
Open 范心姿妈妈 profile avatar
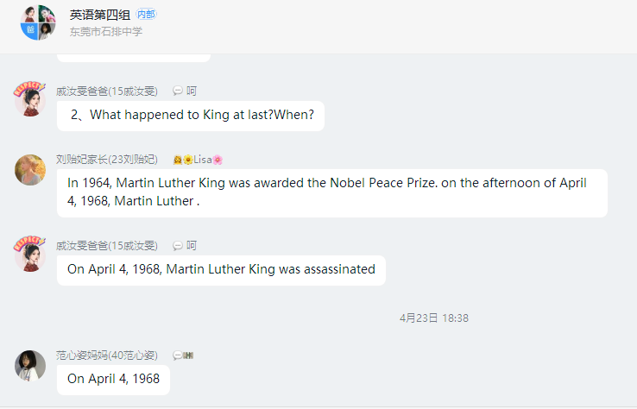pos(30,366)
